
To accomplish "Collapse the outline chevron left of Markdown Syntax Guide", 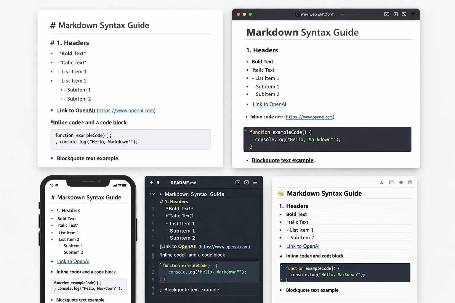I will tap(152, 194).
